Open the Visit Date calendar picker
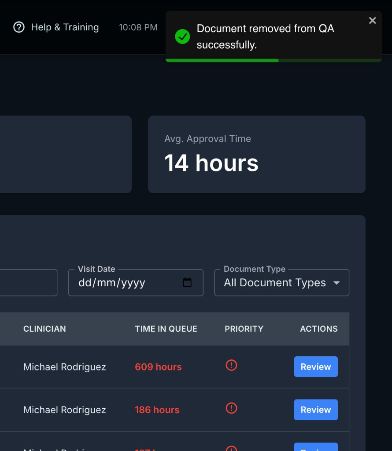The image size is (392, 451). [187, 282]
